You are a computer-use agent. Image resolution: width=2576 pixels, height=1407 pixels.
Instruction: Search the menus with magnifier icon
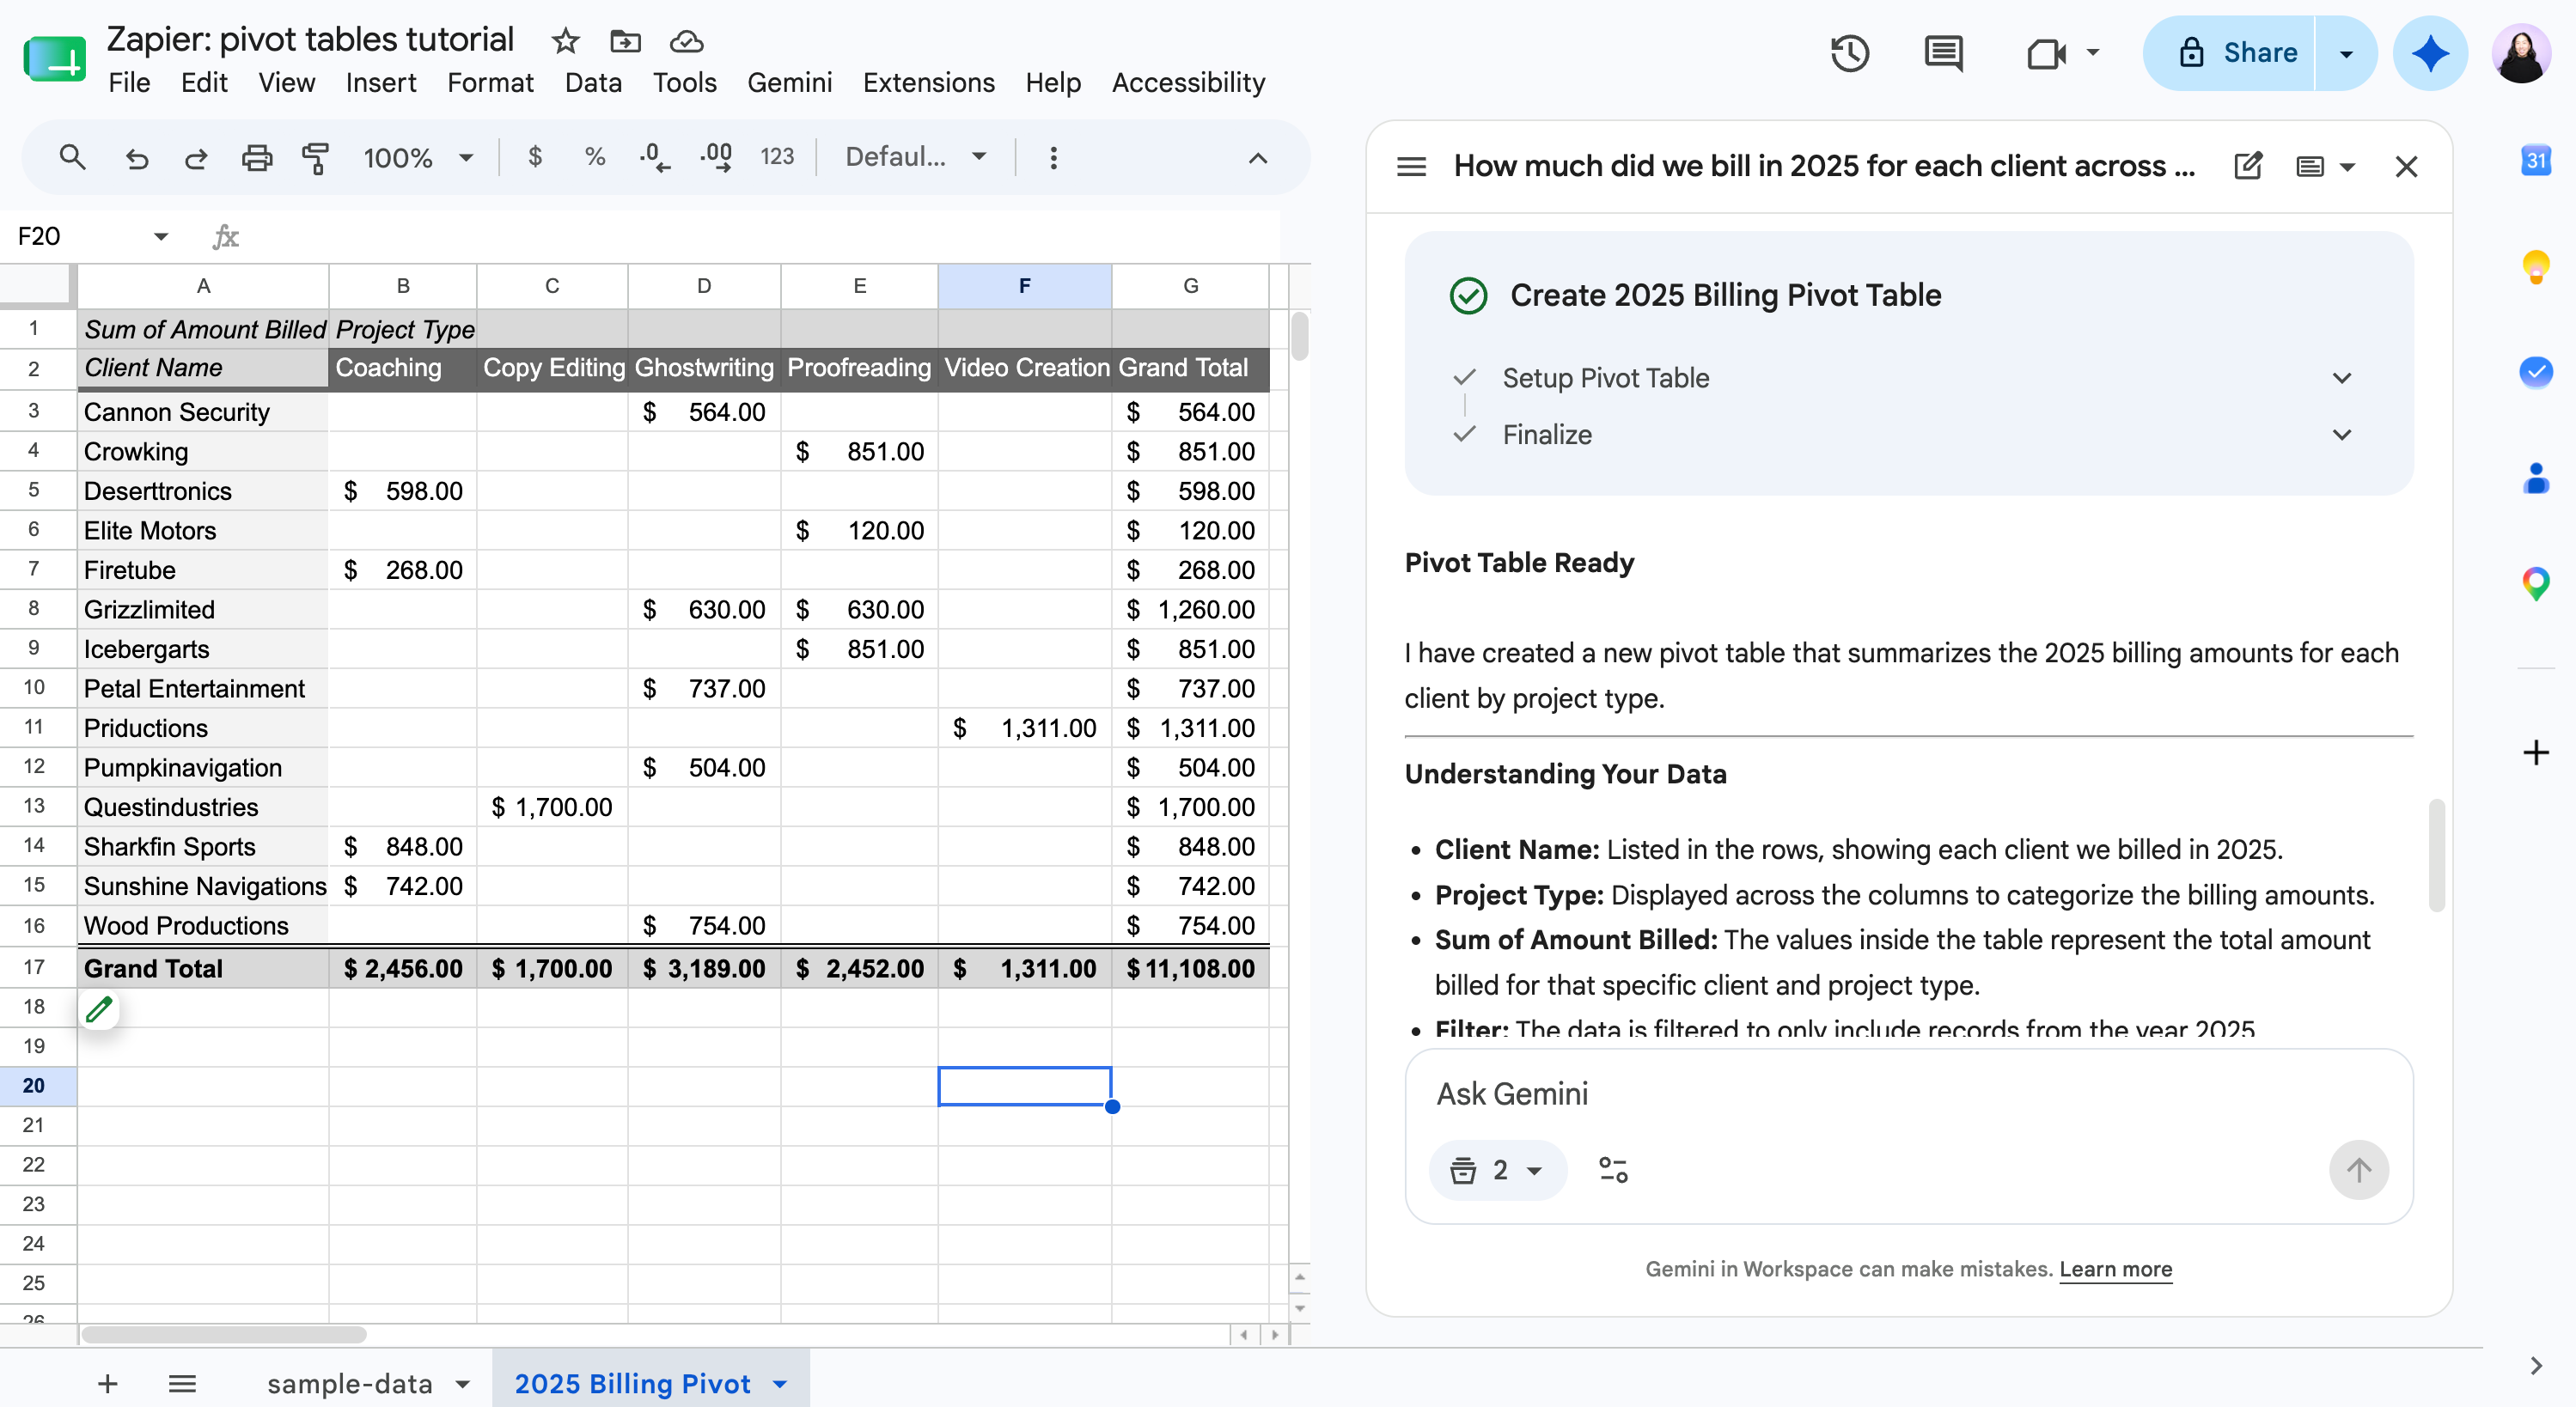pyautogui.click(x=72, y=157)
